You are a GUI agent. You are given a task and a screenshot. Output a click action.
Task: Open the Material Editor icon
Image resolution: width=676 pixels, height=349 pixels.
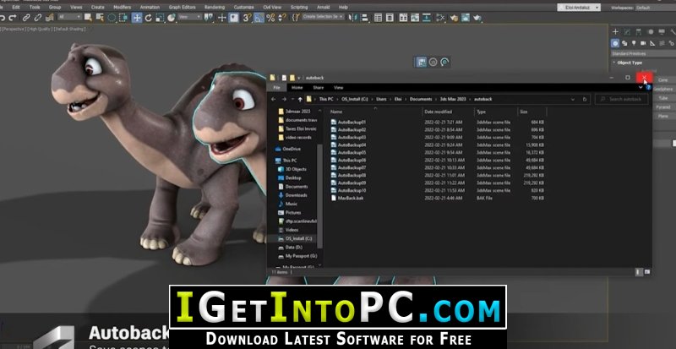click(439, 18)
